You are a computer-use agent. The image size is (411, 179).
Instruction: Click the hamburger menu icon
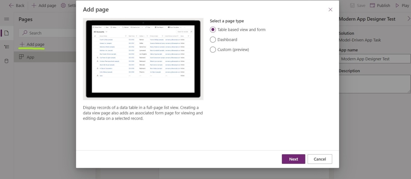[7, 19]
